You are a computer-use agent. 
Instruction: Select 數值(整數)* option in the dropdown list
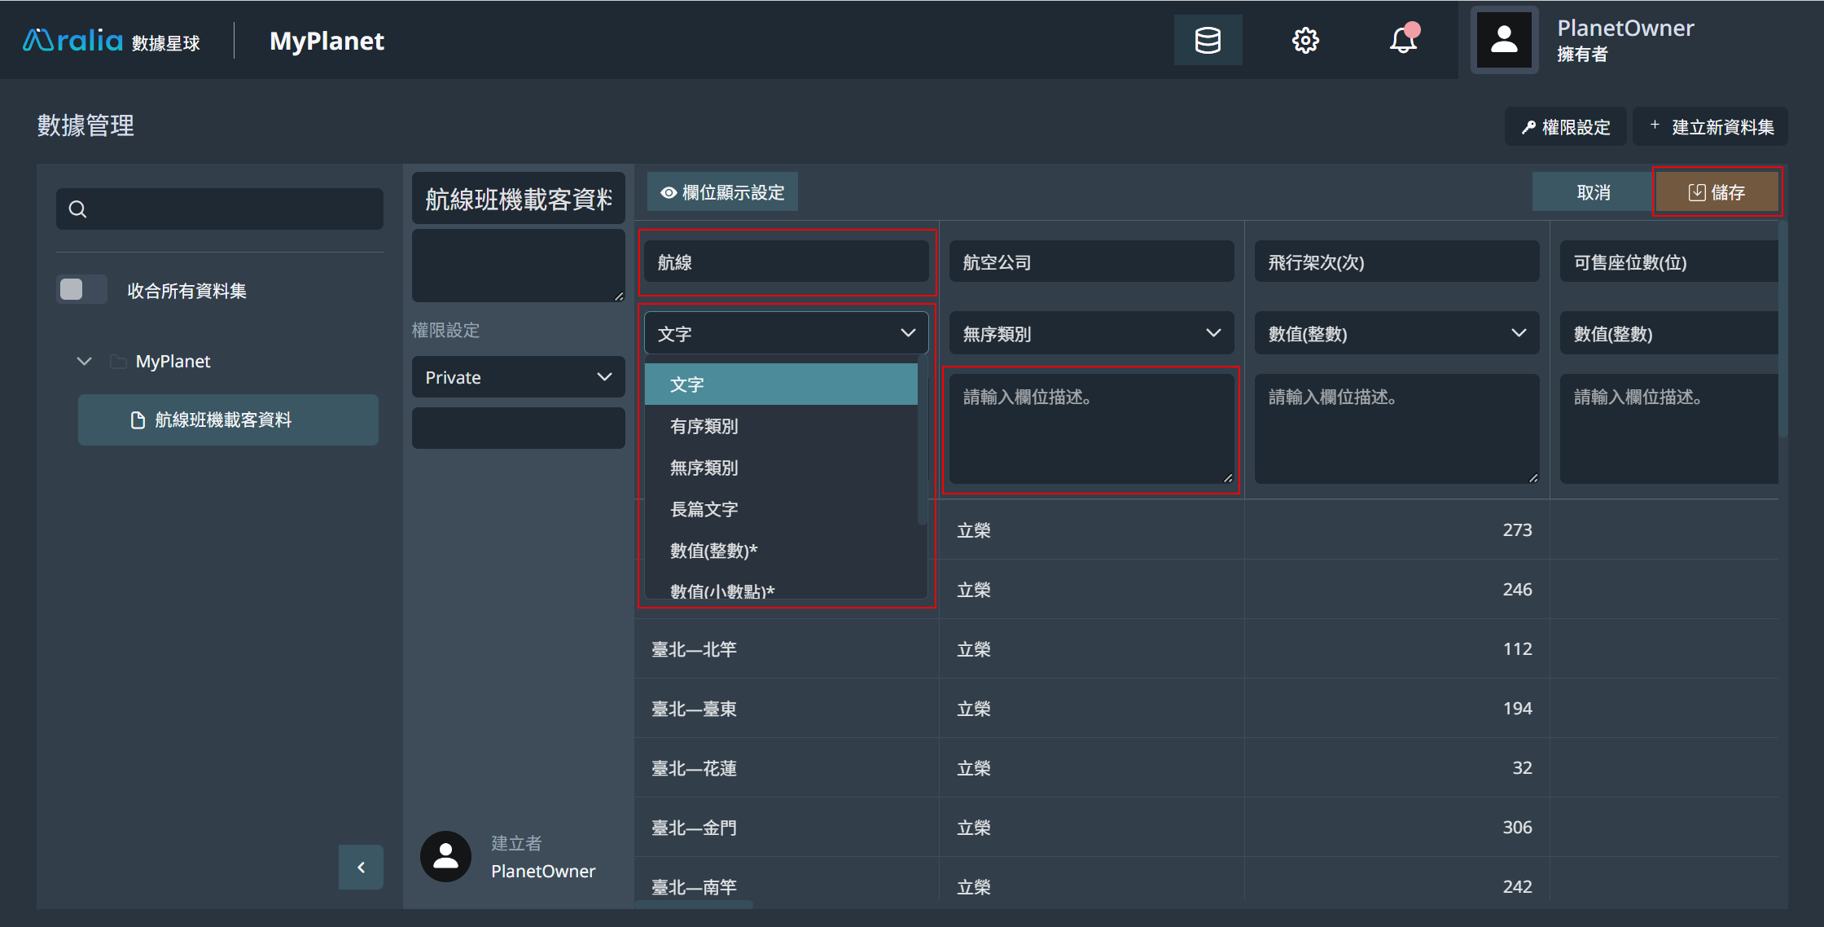781,551
